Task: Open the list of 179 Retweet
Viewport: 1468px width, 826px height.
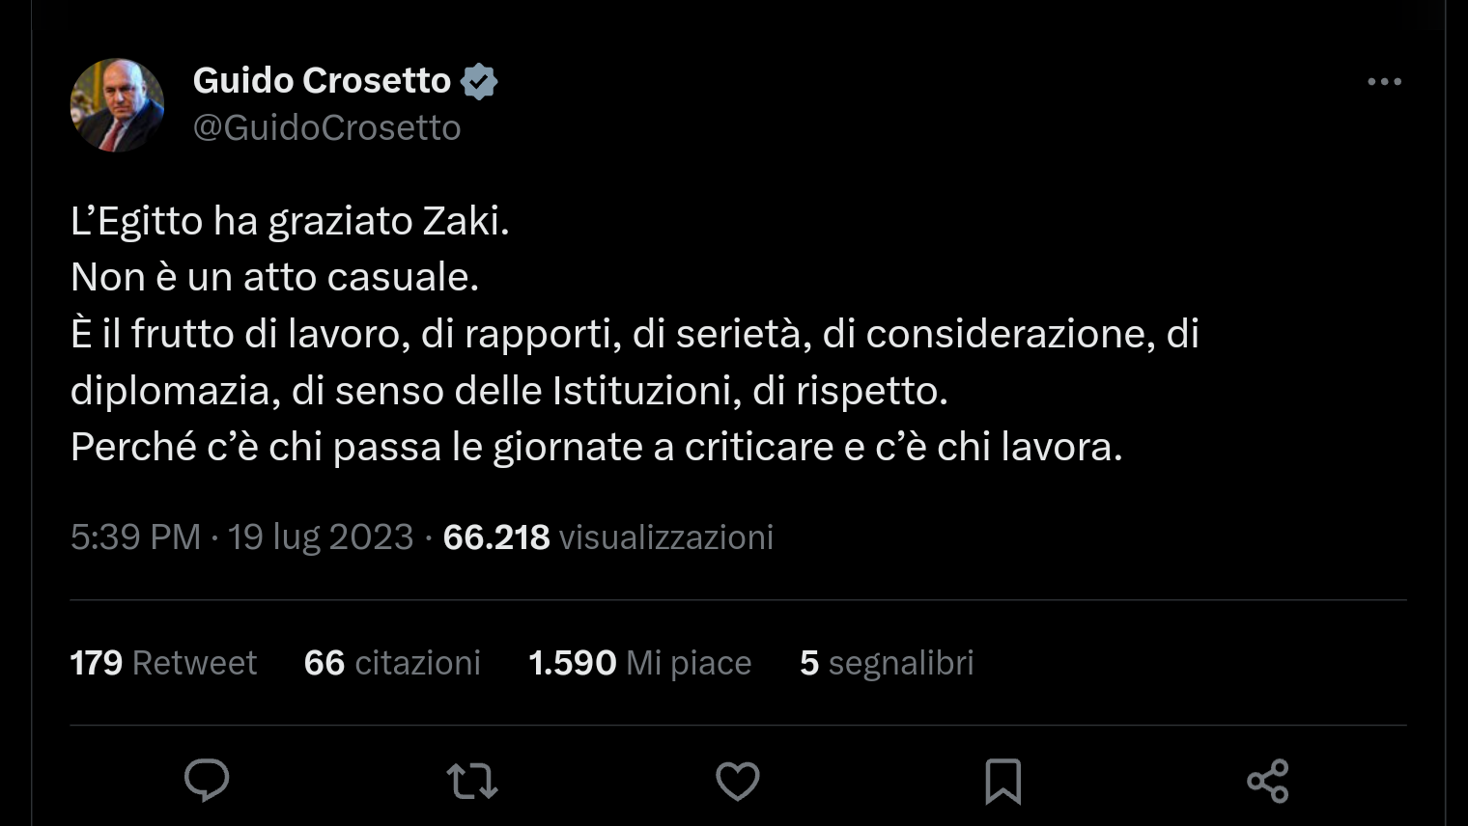Action: 162,663
